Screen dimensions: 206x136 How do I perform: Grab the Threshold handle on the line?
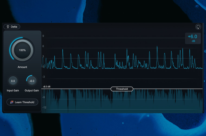click(122, 89)
